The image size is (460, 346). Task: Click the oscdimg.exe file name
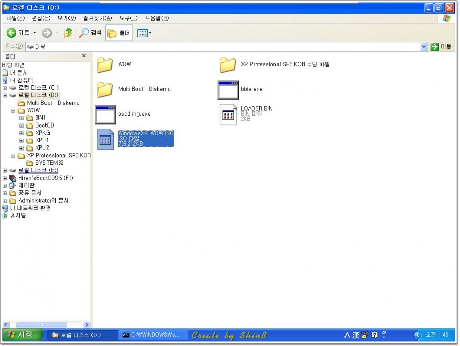pyautogui.click(x=134, y=114)
